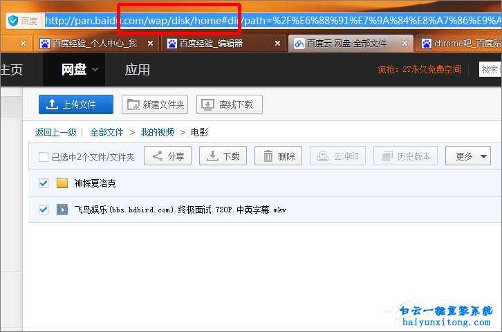Click the 疯抢: 2T永久免费空间 promo link
This screenshot has height=332, width=502.
coord(419,69)
